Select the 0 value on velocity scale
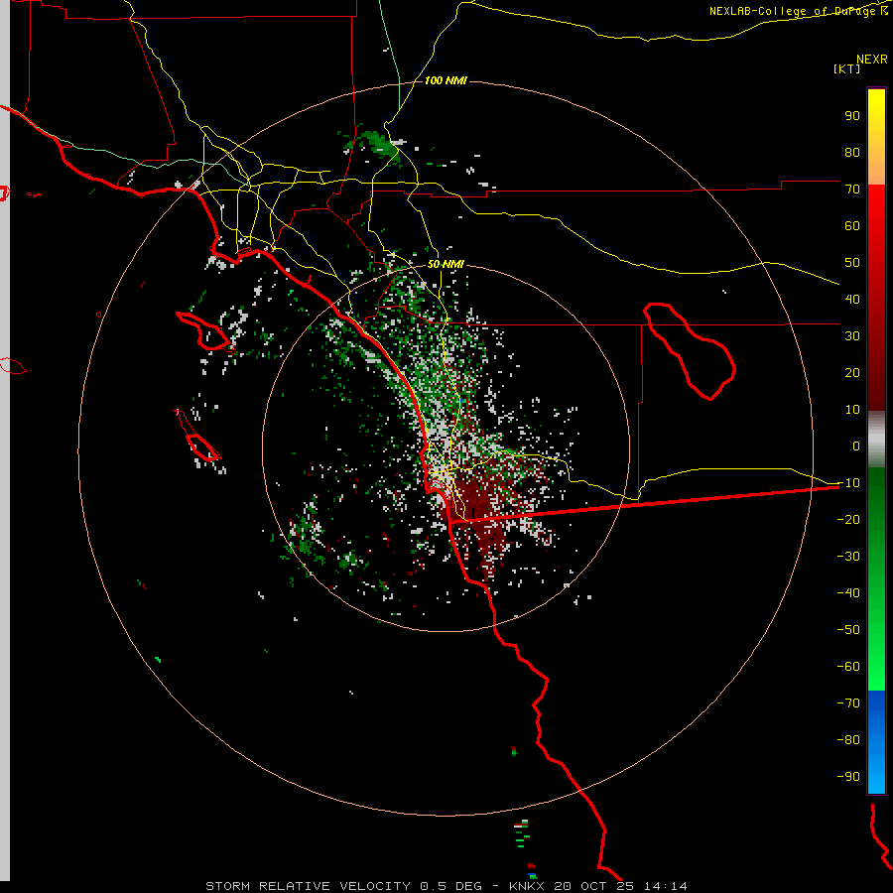The width and height of the screenshot is (893, 893). point(856,446)
